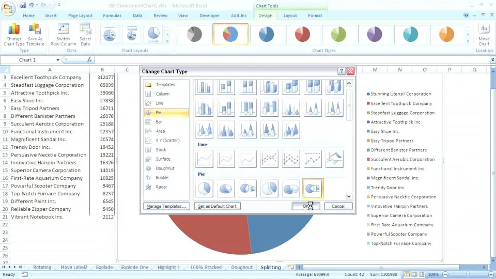Click Change Chart Type ribbon icon
The width and height of the screenshot is (496, 279).
(14, 35)
